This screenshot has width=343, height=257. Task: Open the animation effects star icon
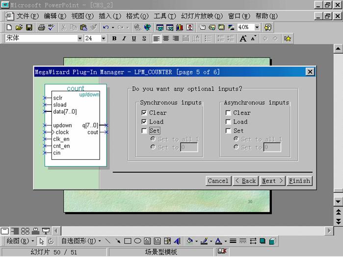[x=288, y=38]
